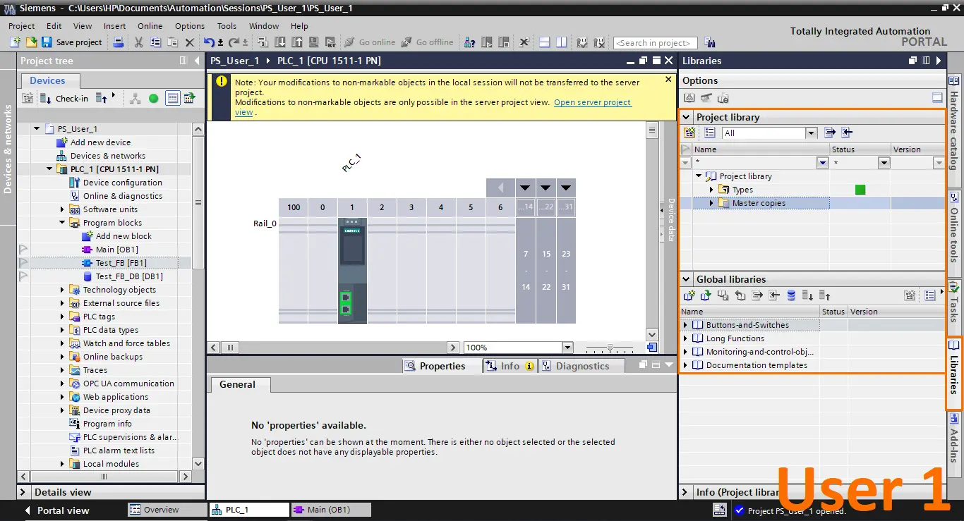This screenshot has width=964, height=521.
Task: Toggle the library view button in Options
Action: [937, 98]
